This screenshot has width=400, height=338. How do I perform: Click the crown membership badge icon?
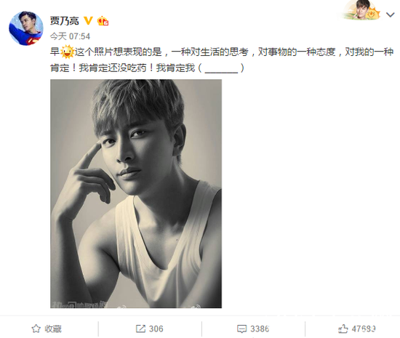click(103, 20)
